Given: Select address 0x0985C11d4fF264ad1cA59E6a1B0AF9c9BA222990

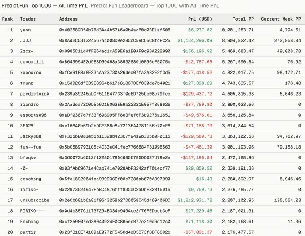Looking at the screenshot, I should [x=115, y=51].
